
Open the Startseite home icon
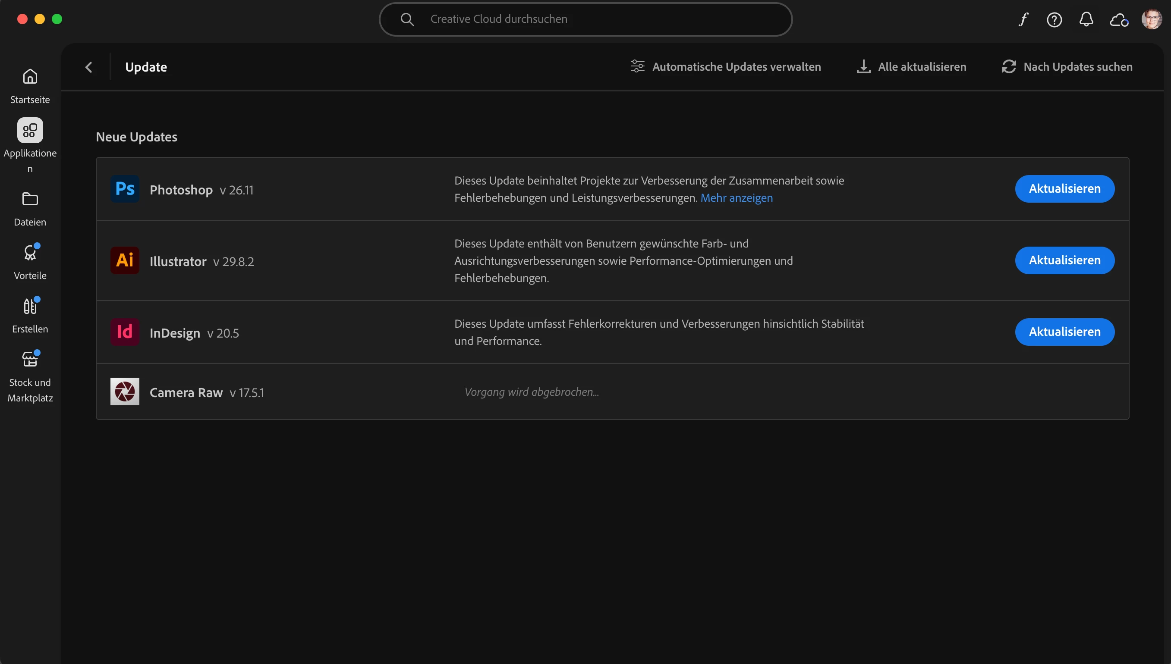point(30,77)
